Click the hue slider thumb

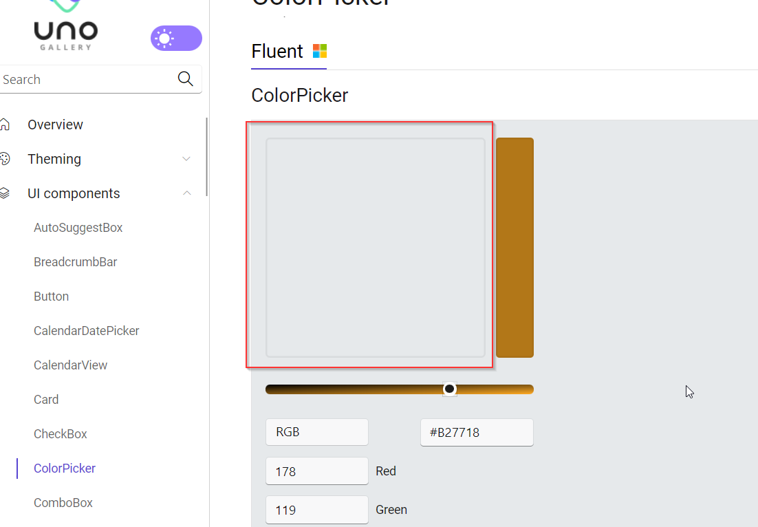pos(449,388)
